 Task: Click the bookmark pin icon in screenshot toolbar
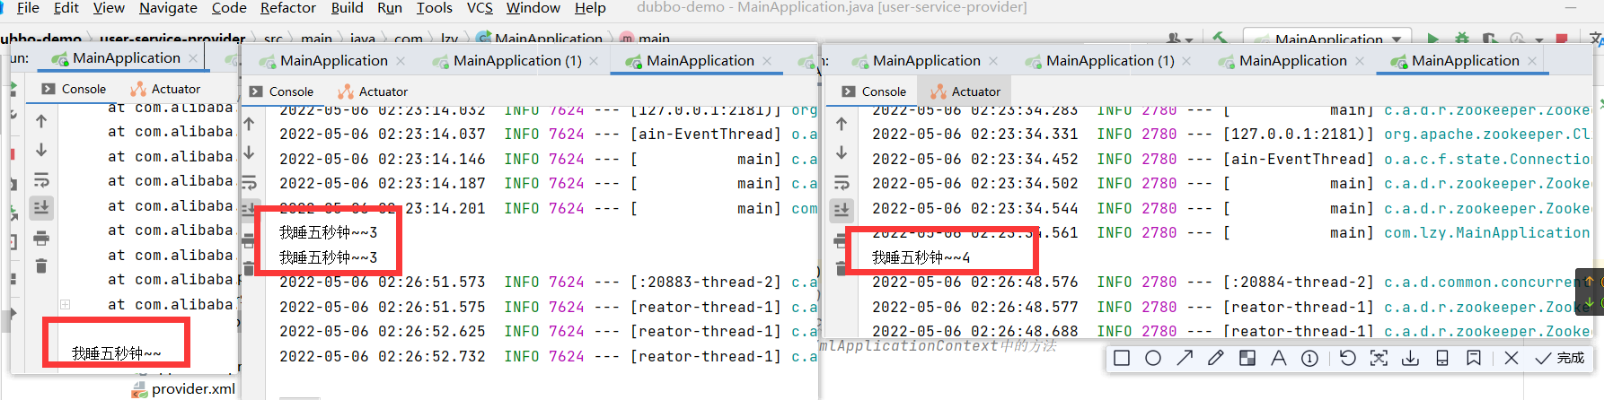(x=1474, y=358)
